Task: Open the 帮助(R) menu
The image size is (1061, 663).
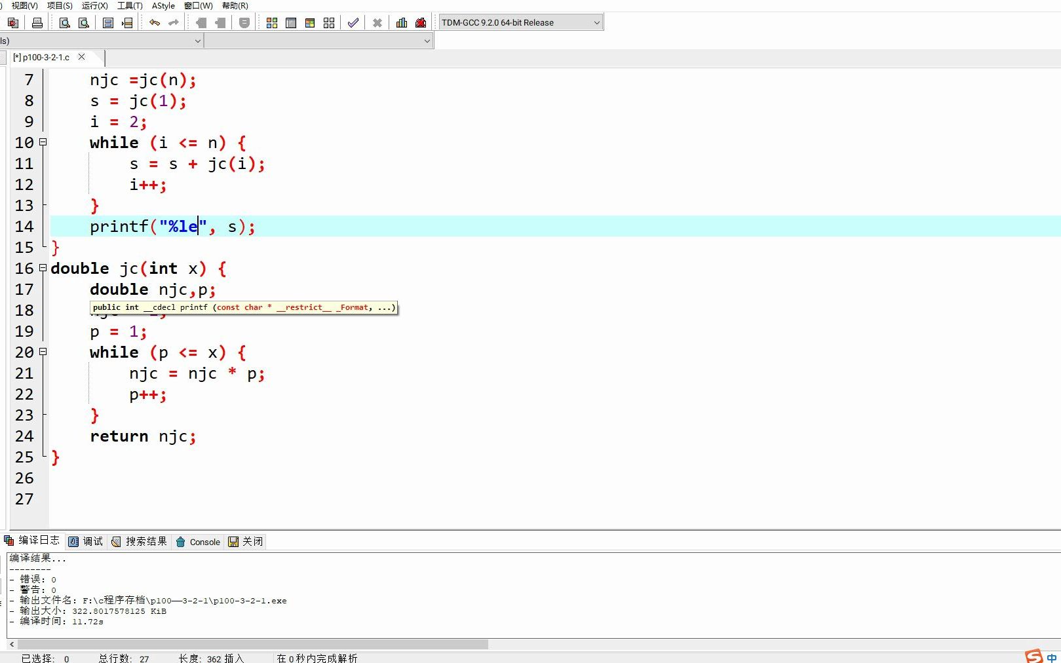Action: [x=235, y=5]
